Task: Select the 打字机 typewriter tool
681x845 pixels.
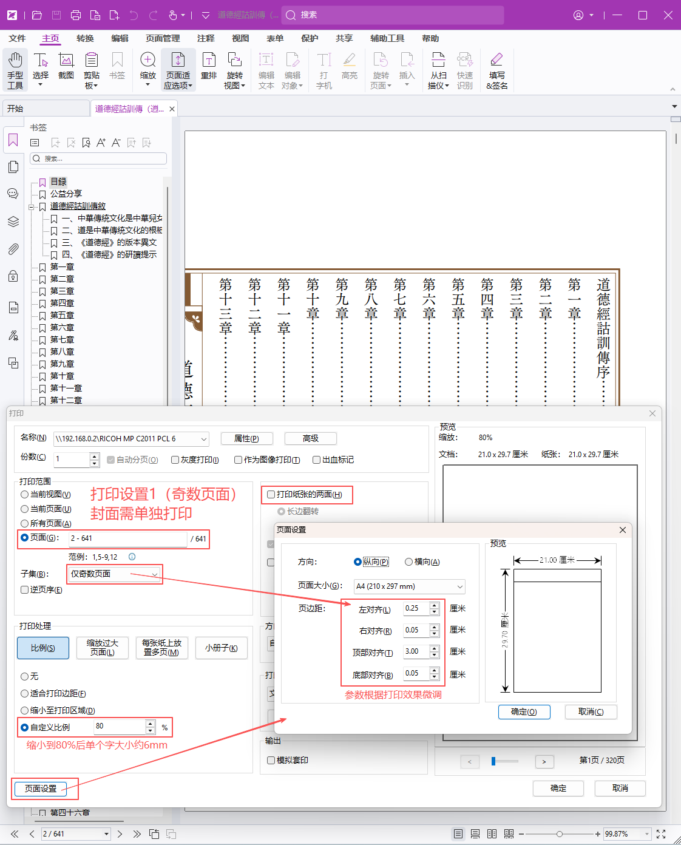Action: coord(324,69)
